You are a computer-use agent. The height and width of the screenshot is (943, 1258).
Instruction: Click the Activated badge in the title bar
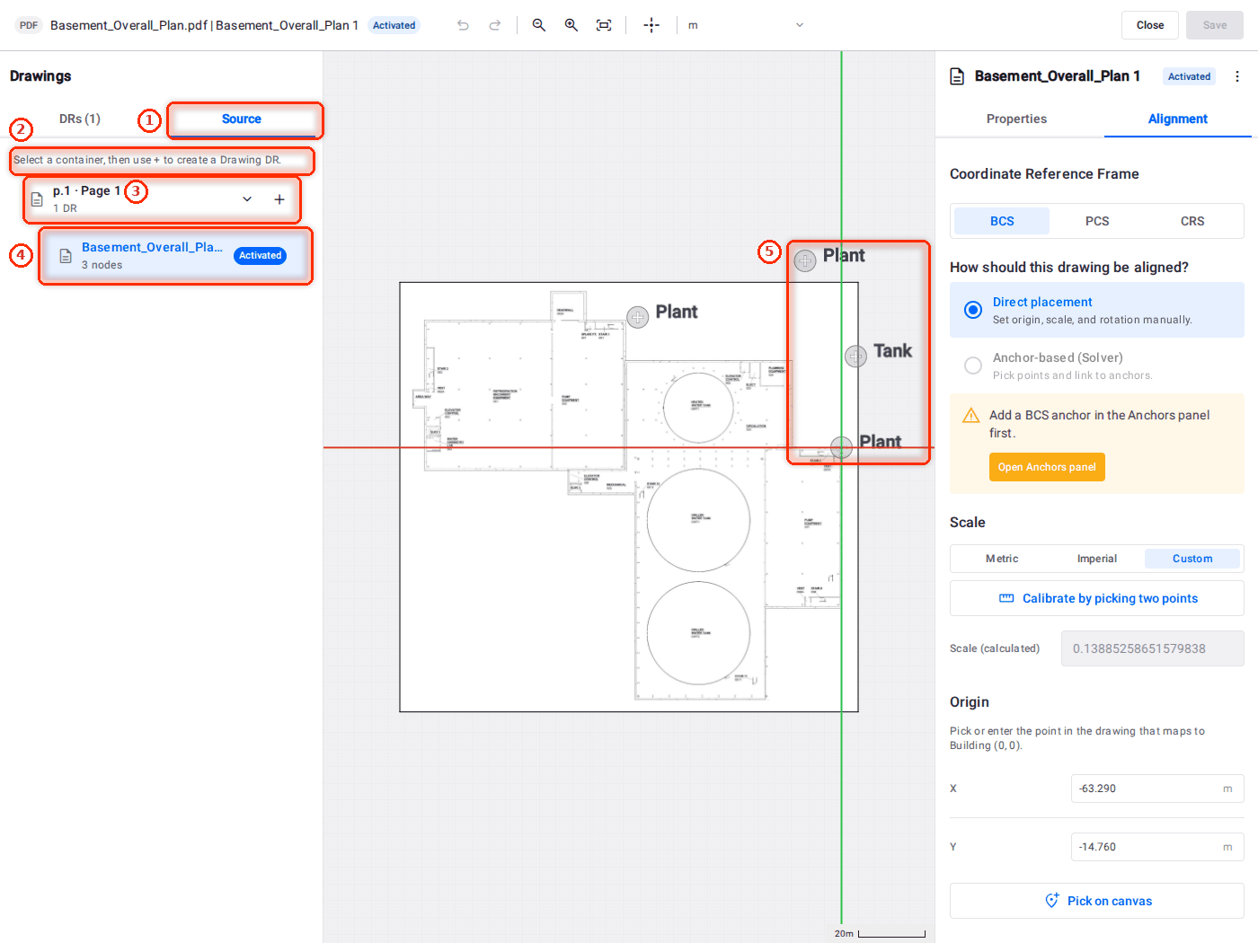[x=394, y=25]
